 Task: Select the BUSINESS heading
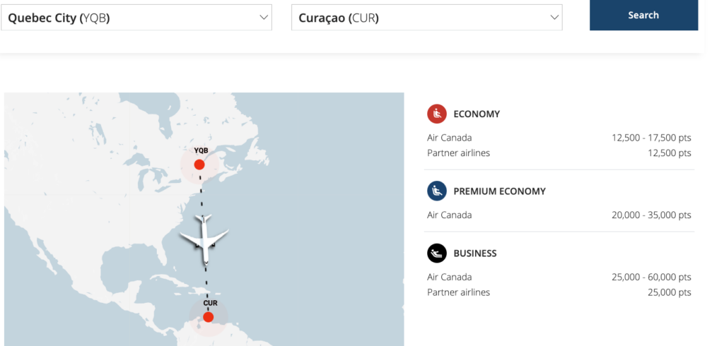point(475,253)
